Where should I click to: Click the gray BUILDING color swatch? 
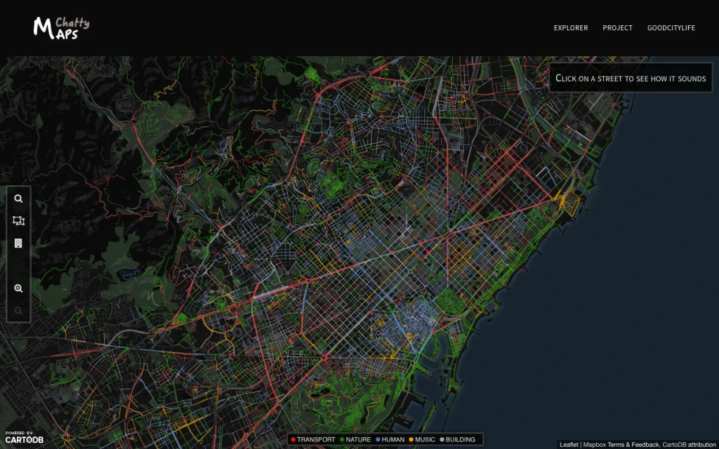[x=441, y=438]
